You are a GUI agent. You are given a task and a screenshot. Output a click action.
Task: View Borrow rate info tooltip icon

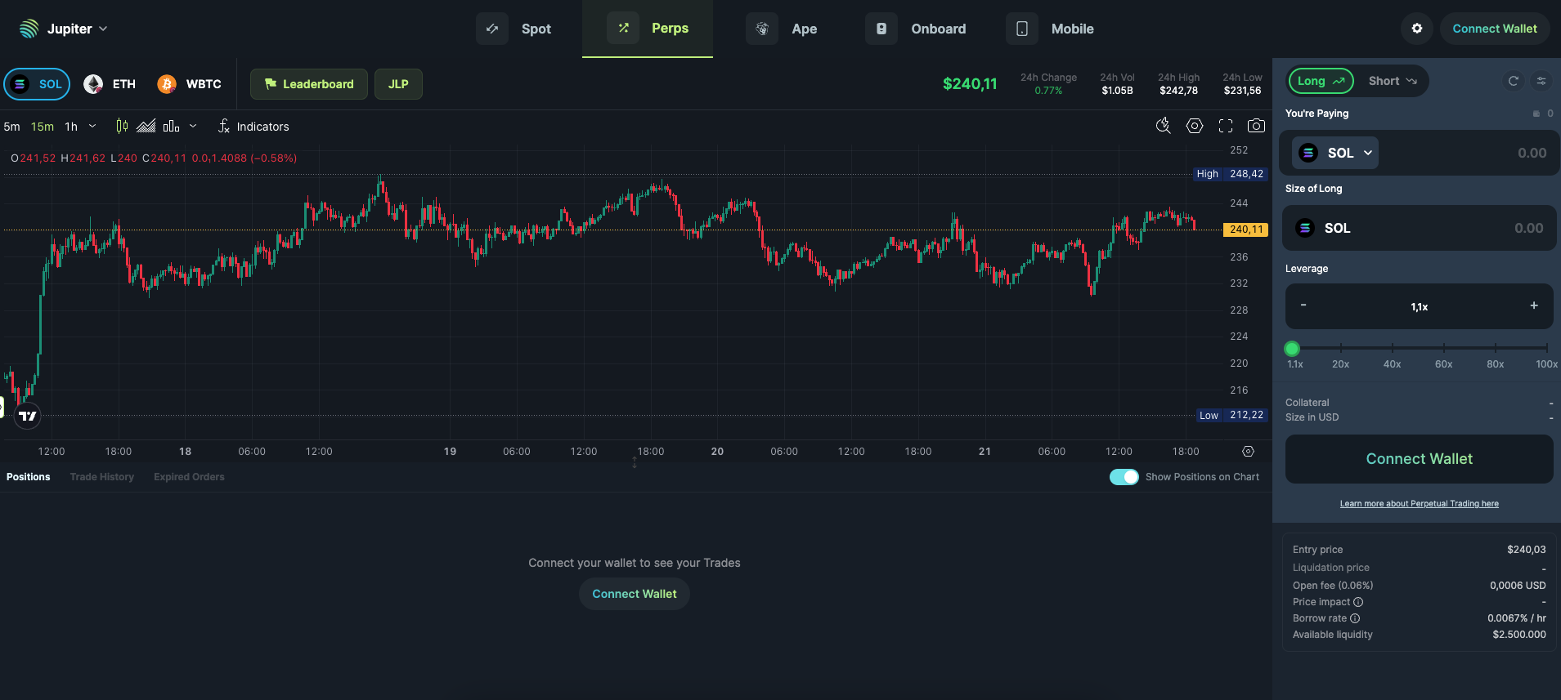click(1355, 618)
